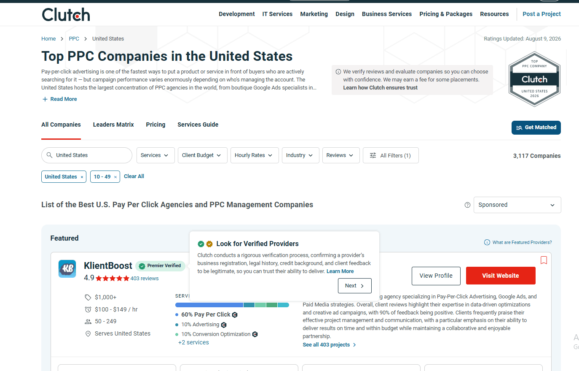Click the KlientBoost company logo
The width and height of the screenshot is (579, 371).
pyautogui.click(x=67, y=269)
